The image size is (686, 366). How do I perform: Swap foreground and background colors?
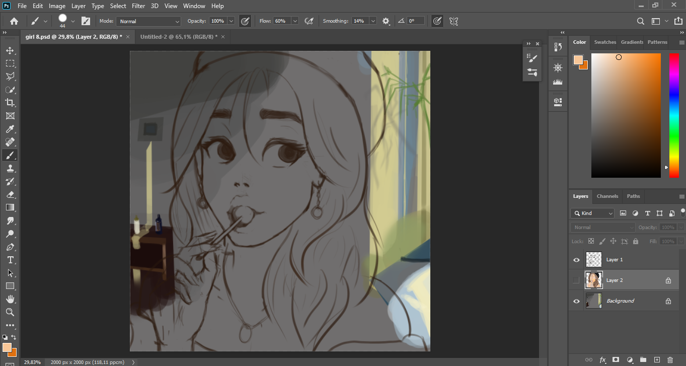[x=14, y=337]
